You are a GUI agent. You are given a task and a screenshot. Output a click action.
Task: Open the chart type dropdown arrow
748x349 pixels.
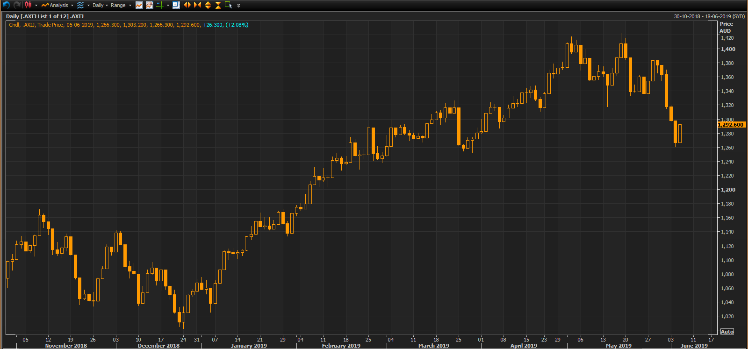click(x=36, y=5)
